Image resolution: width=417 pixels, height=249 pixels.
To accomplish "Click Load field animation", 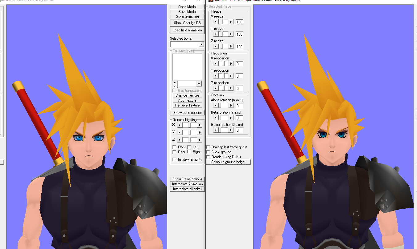I will click(187, 30).
